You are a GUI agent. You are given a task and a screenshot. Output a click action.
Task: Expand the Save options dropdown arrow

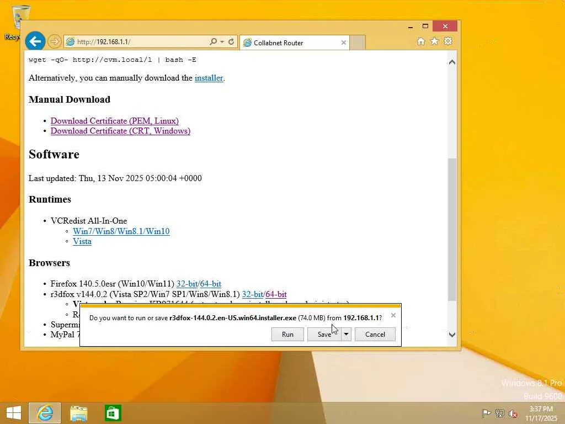[346, 334]
